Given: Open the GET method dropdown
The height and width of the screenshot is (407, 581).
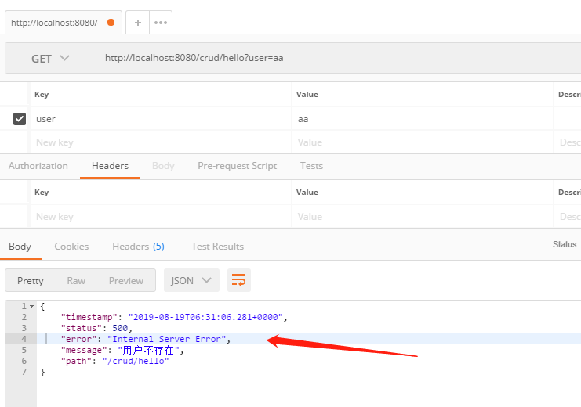Looking at the screenshot, I should (x=50, y=59).
